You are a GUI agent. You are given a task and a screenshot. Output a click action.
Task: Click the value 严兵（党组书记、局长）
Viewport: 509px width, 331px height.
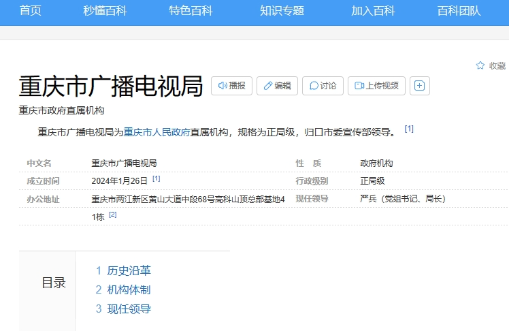pyautogui.click(x=403, y=198)
